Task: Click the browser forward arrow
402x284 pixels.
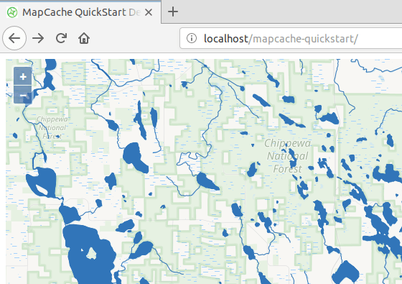Action: [x=38, y=38]
